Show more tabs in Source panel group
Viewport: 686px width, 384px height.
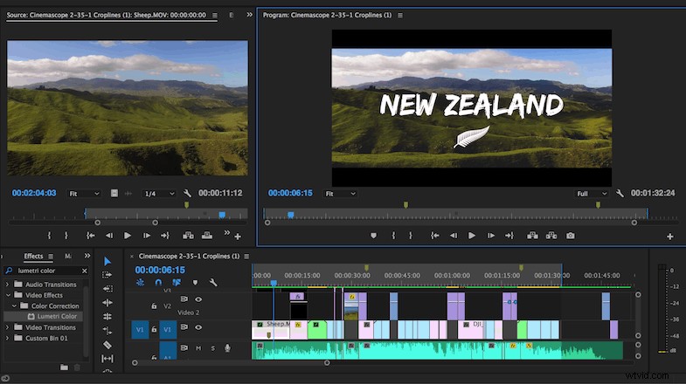(x=249, y=15)
